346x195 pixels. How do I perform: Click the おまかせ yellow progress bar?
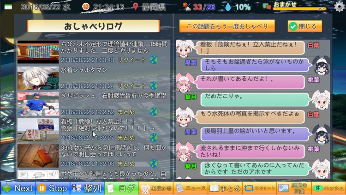point(299,9)
